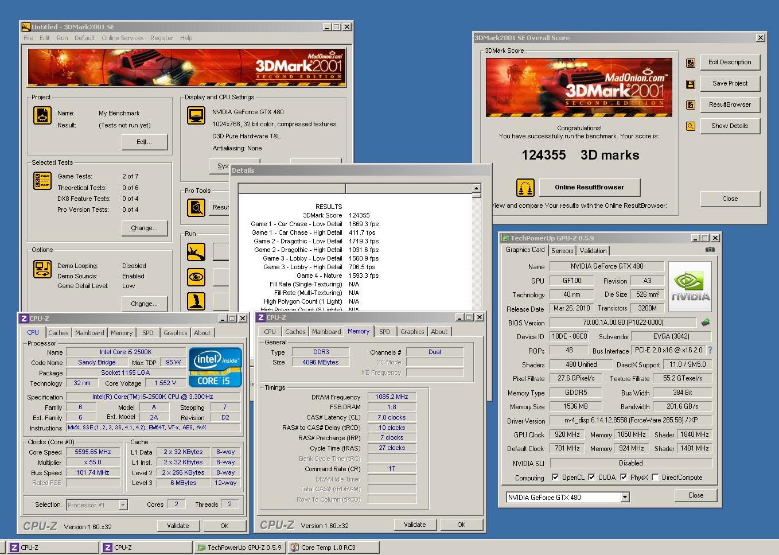Open the Run menu in 3DMark2001

pos(62,38)
